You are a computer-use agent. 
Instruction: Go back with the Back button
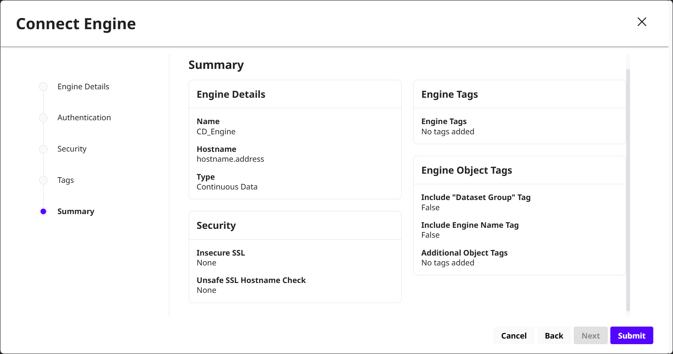click(554, 336)
